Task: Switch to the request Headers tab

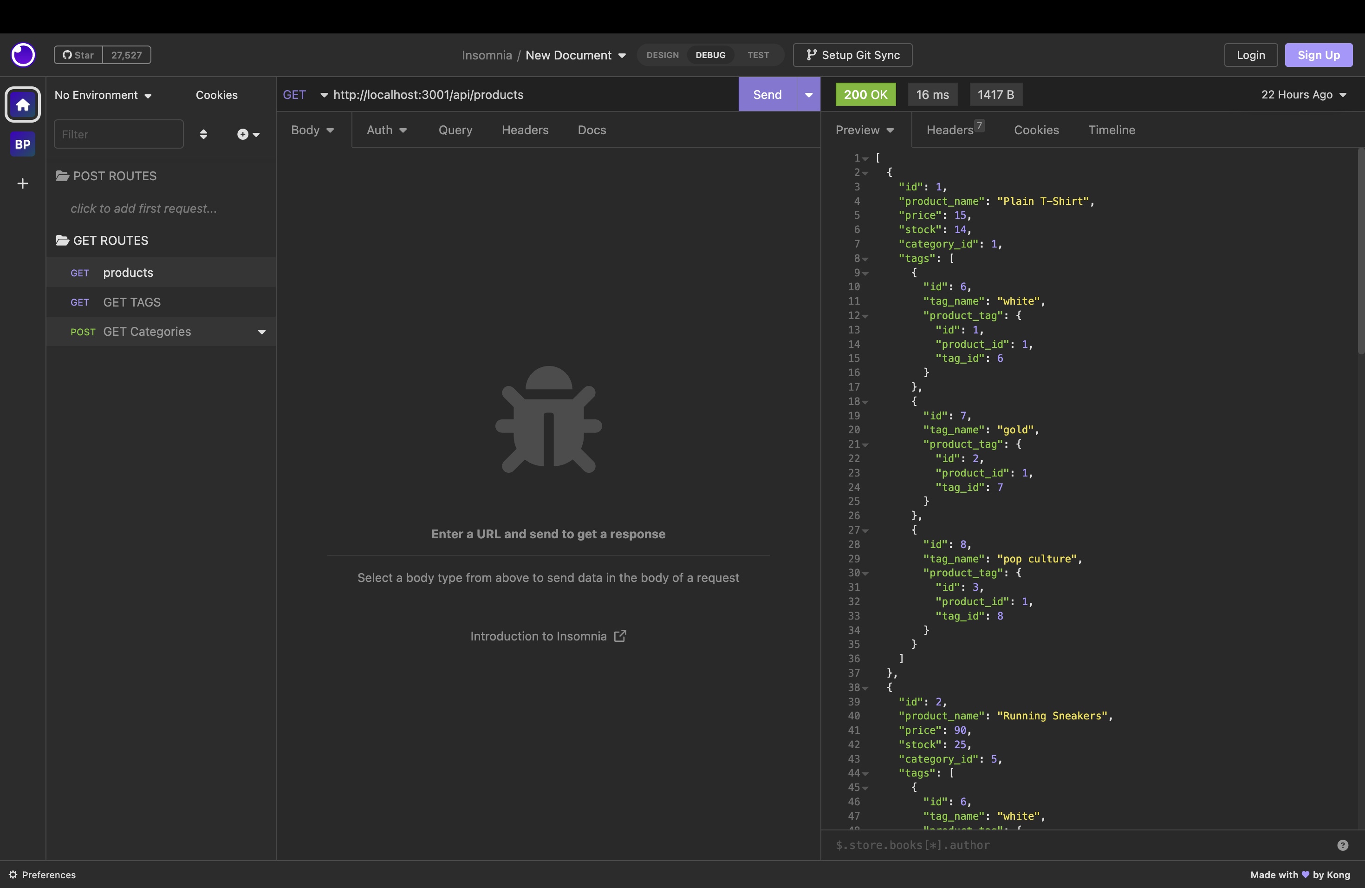Action: pyautogui.click(x=525, y=130)
